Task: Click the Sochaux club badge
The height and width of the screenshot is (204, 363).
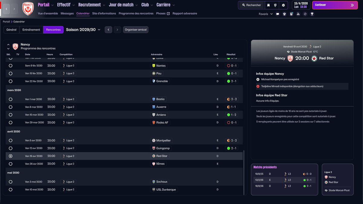Action: click(154, 182)
